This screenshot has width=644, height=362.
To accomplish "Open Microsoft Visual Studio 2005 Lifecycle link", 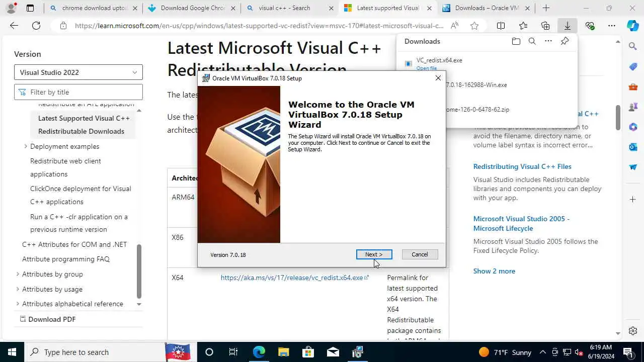I will click(x=521, y=223).
